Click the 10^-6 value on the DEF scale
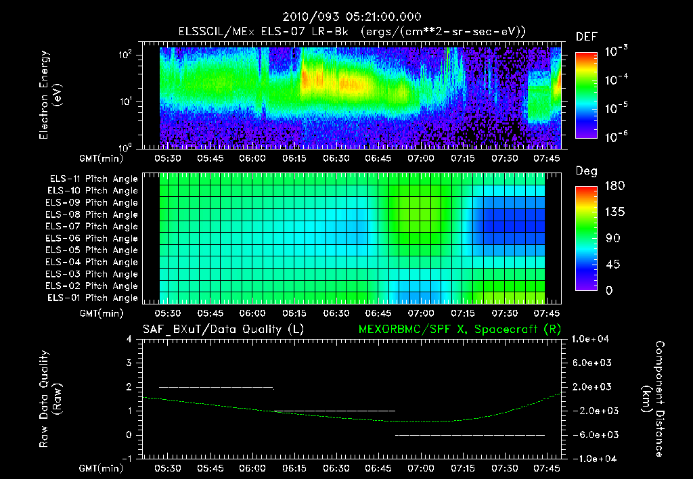693x479 pixels. tap(616, 137)
